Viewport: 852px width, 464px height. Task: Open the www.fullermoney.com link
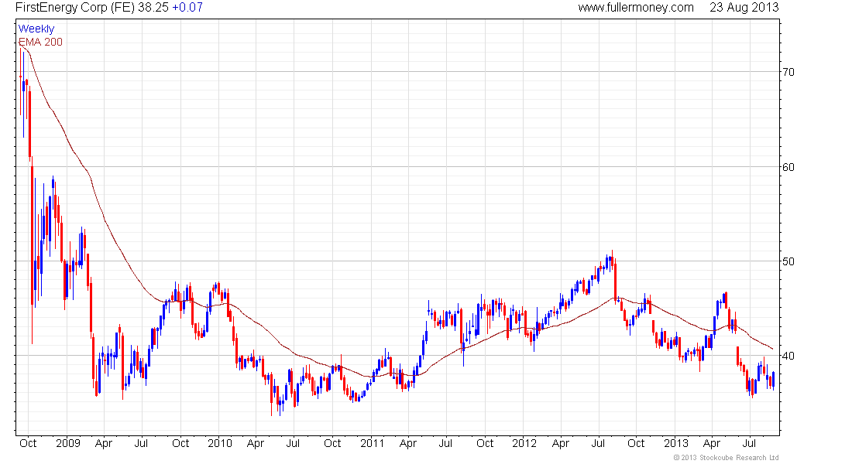pos(636,8)
